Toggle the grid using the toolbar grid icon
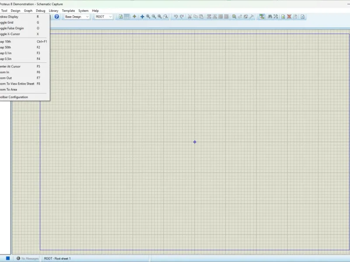350x262 pixels. [126, 17]
